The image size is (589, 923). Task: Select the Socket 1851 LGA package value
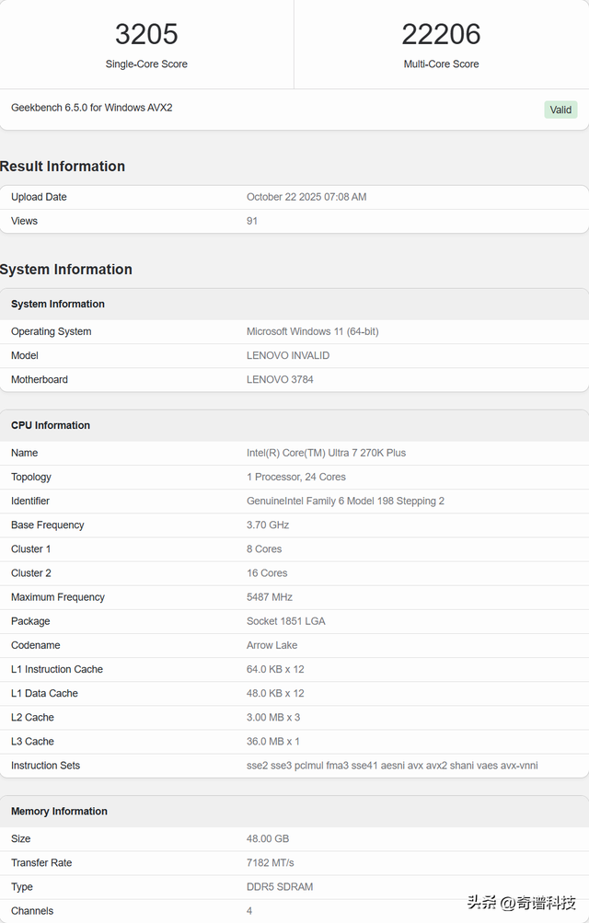pos(286,621)
